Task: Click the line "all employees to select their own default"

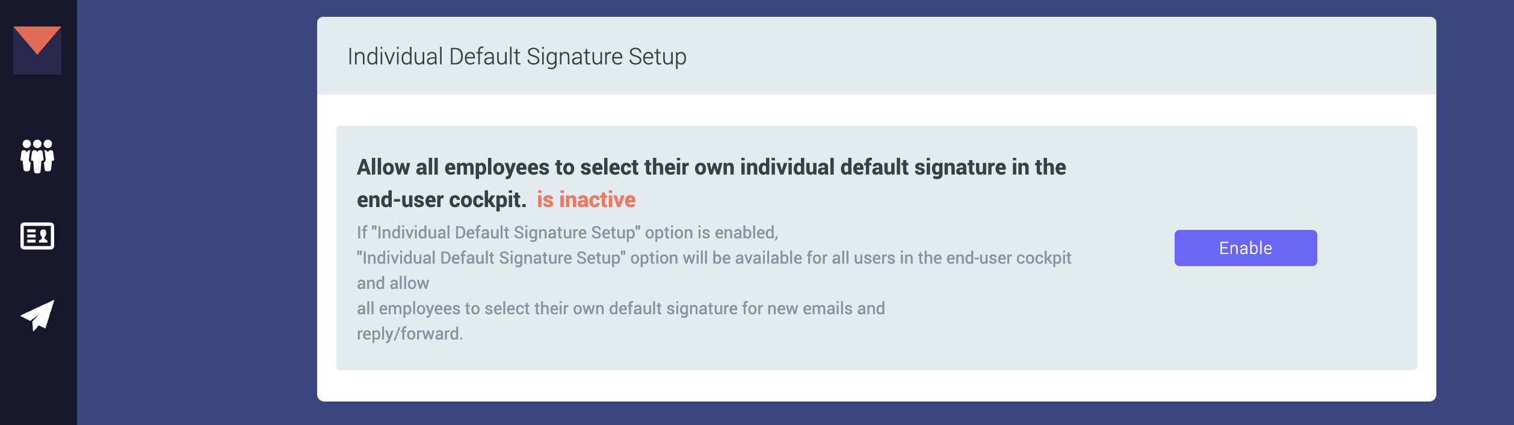Action: (621, 308)
